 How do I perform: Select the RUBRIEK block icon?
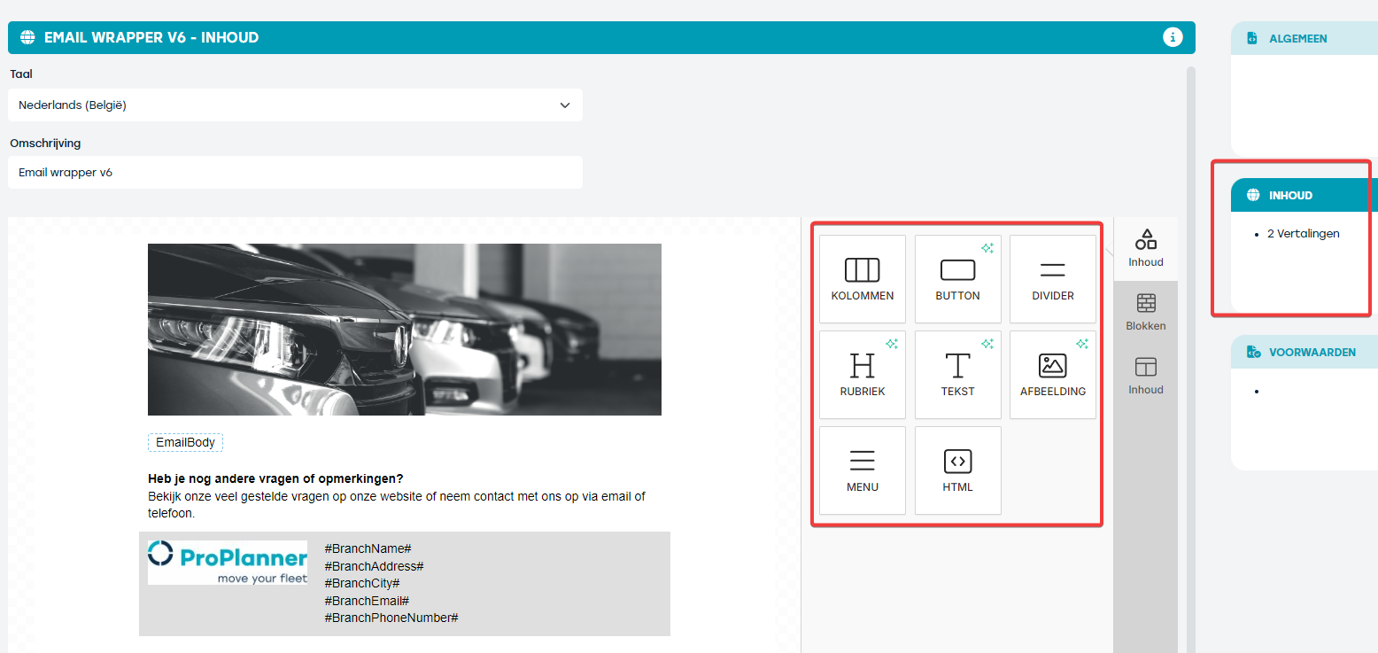coord(862,374)
